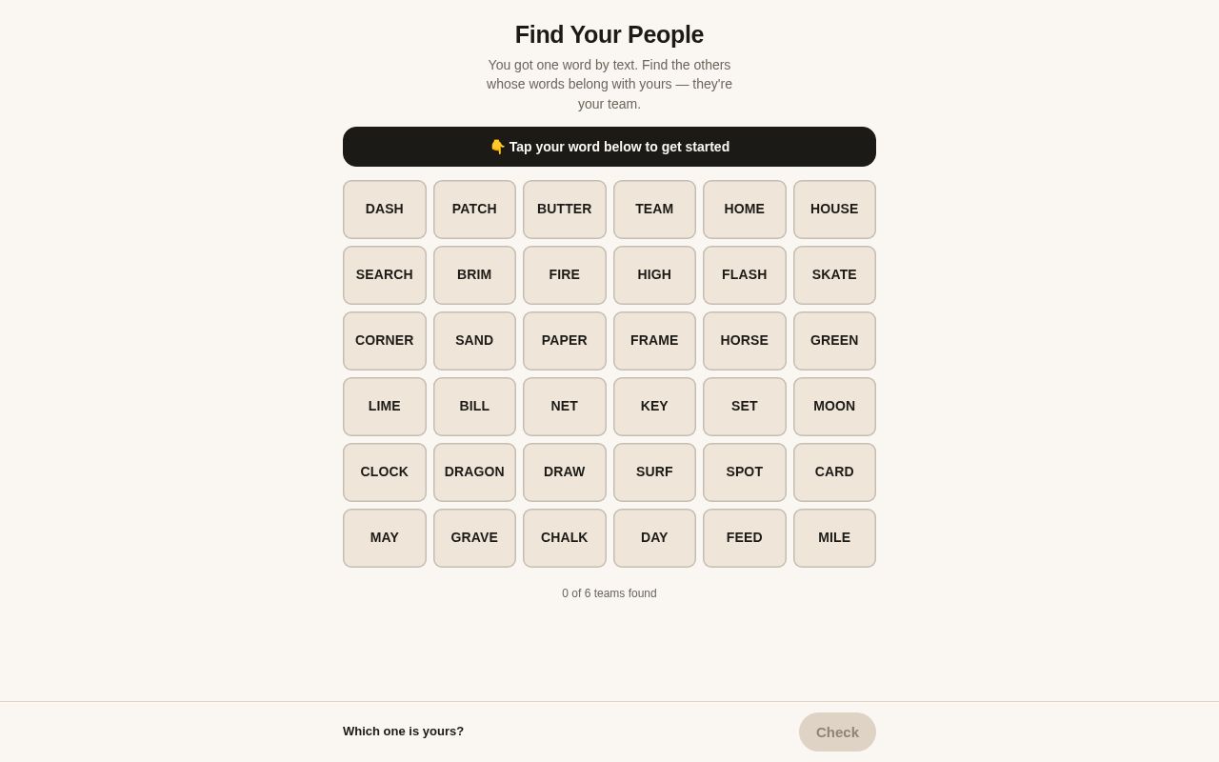Pick the MOON word tile
The image size is (1219, 762).
tap(834, 407)
